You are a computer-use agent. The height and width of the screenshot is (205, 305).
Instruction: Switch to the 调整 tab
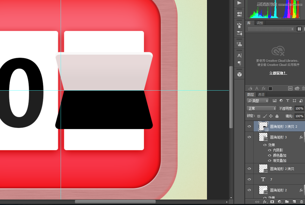260,23
